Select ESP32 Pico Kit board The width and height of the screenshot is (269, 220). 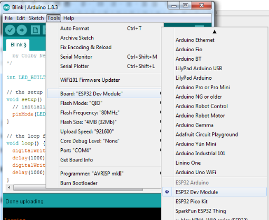coord(214,202)
